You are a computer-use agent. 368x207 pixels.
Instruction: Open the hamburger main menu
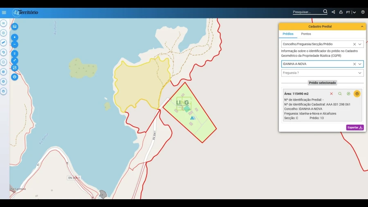[4, 13]
